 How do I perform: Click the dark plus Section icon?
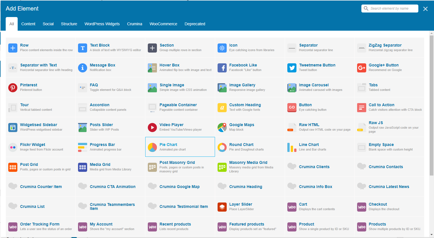click(x=152, y=48)
